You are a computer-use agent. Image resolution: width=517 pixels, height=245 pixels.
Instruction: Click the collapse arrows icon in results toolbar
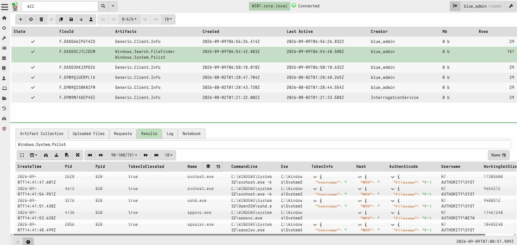(x=78, y=155)
